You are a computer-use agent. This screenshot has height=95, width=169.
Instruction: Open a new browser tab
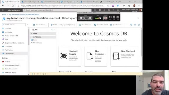click(x=120, y=2)
